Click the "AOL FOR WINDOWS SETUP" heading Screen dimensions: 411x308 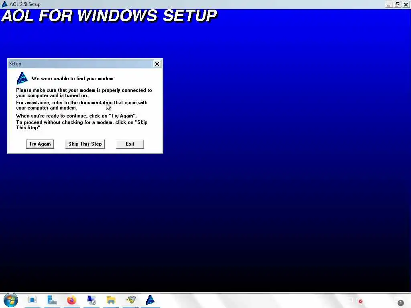point(109,16)
